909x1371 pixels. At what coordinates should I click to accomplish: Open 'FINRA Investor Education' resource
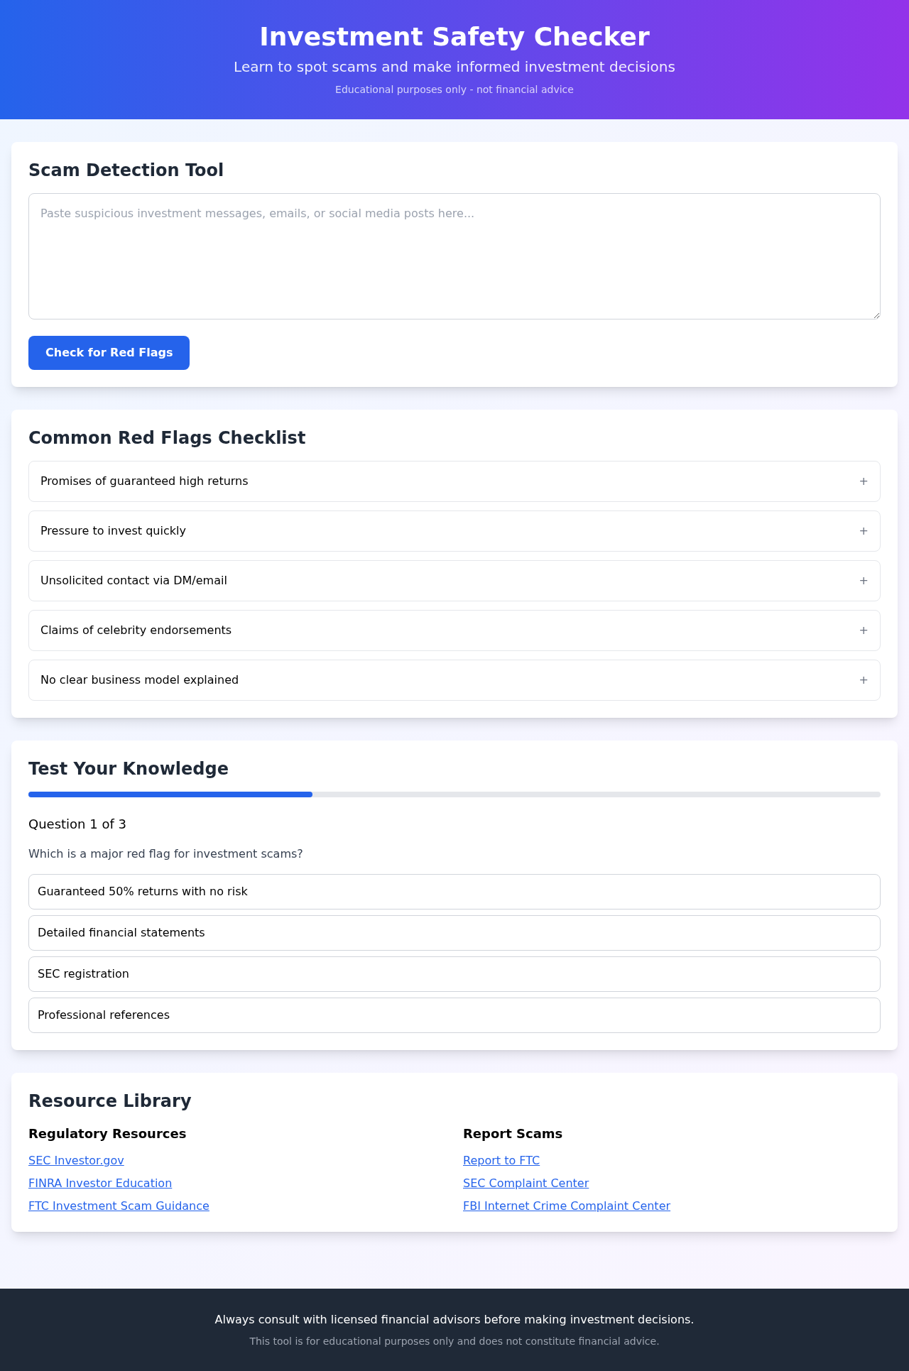point(100,1183)
